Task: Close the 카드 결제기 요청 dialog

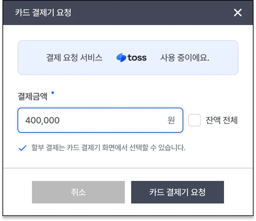Action: click(238, 13)
